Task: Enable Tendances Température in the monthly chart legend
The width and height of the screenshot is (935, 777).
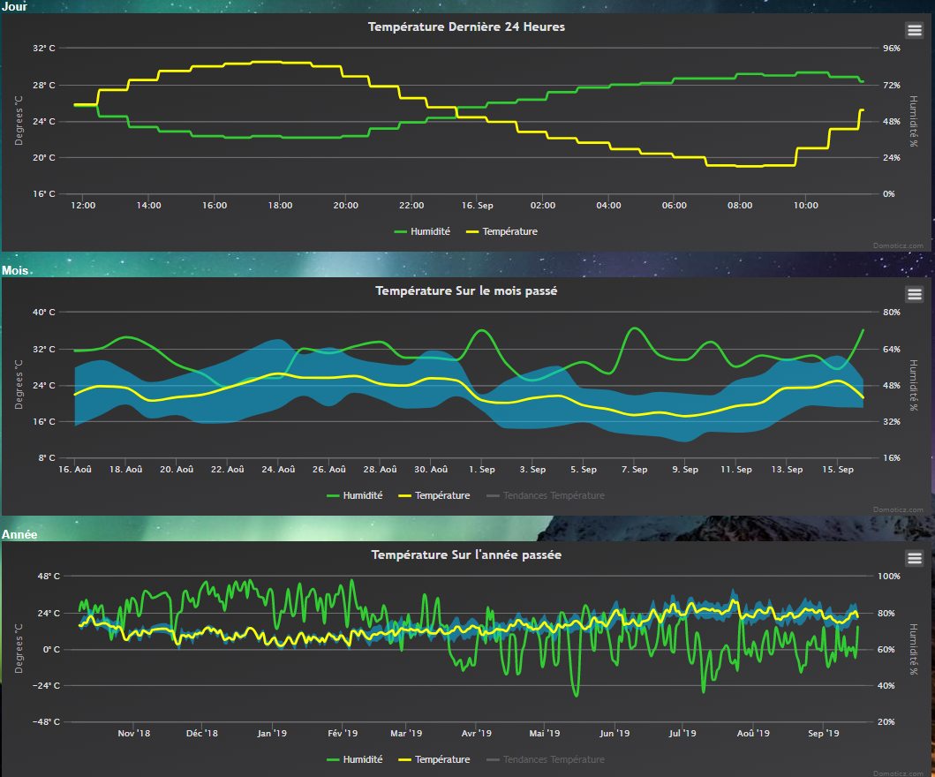Action: coord(545,495)
